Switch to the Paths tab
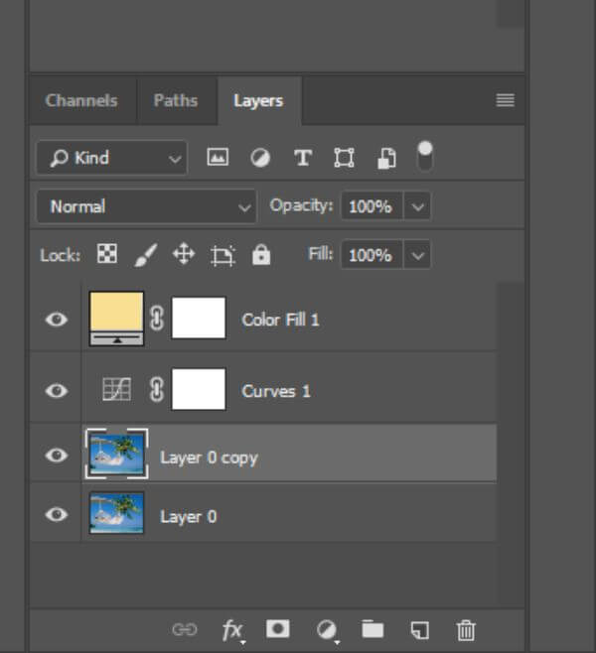The height and width of the screenshot is (653, 596). (176, 100)
